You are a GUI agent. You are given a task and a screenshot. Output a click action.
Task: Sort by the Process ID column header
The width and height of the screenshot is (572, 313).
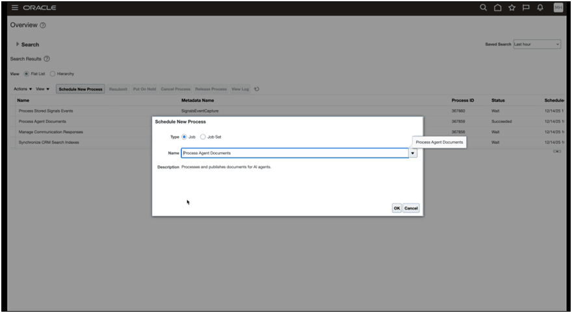pos(463,100)
